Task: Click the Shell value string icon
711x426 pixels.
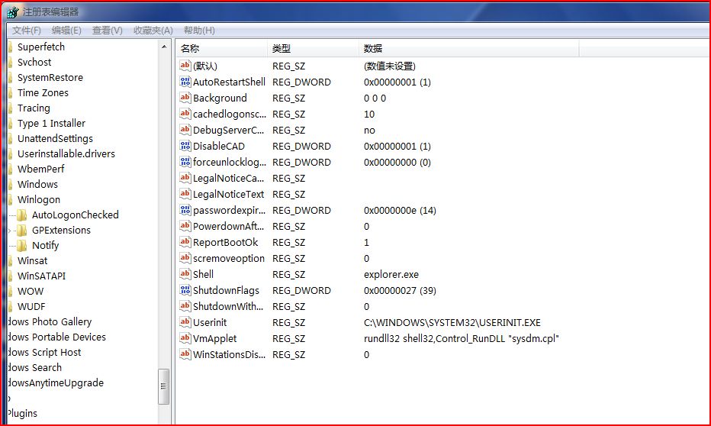Action: 185,274
